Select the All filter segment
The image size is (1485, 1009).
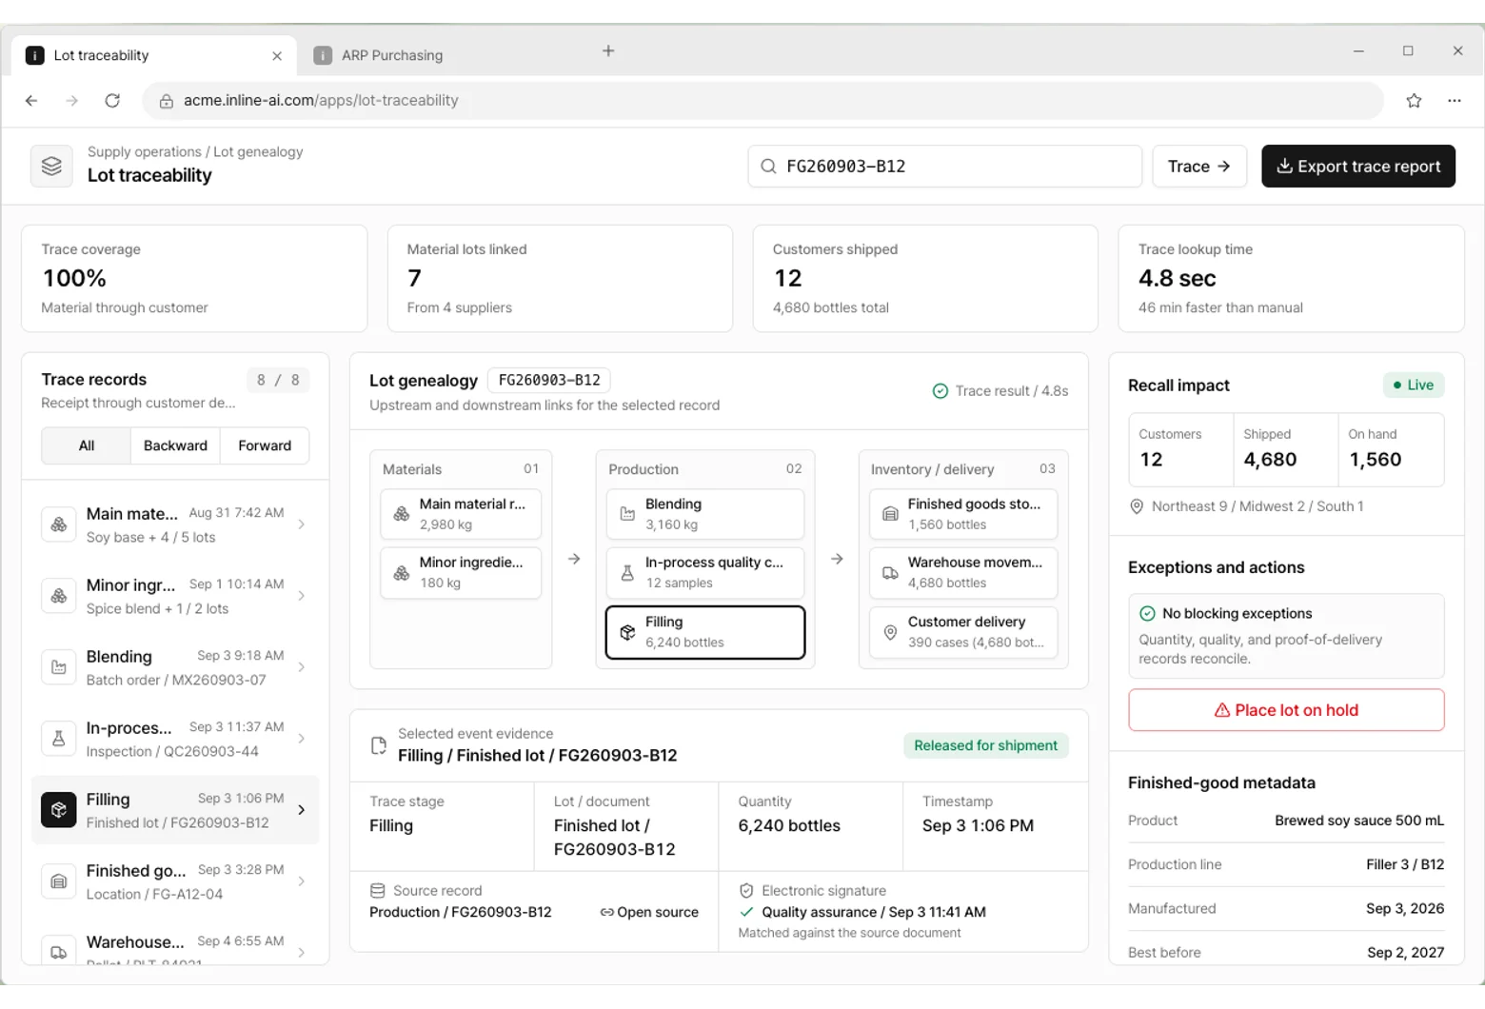pyautogui.click(x=87, y=445)
